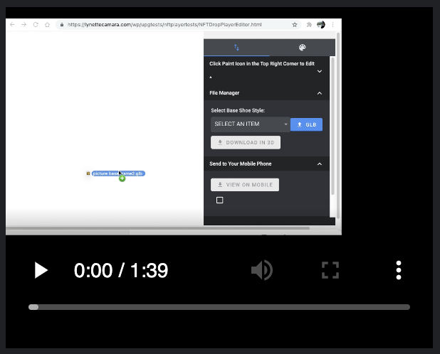Collapse Send to Your Mobile Phone section
The image size is (440, 354).
319,164
